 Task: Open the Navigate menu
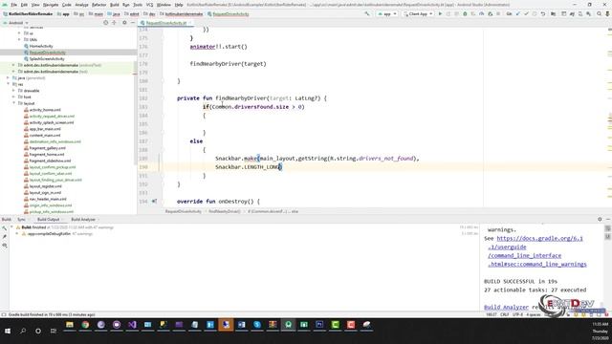coord(51,5)
